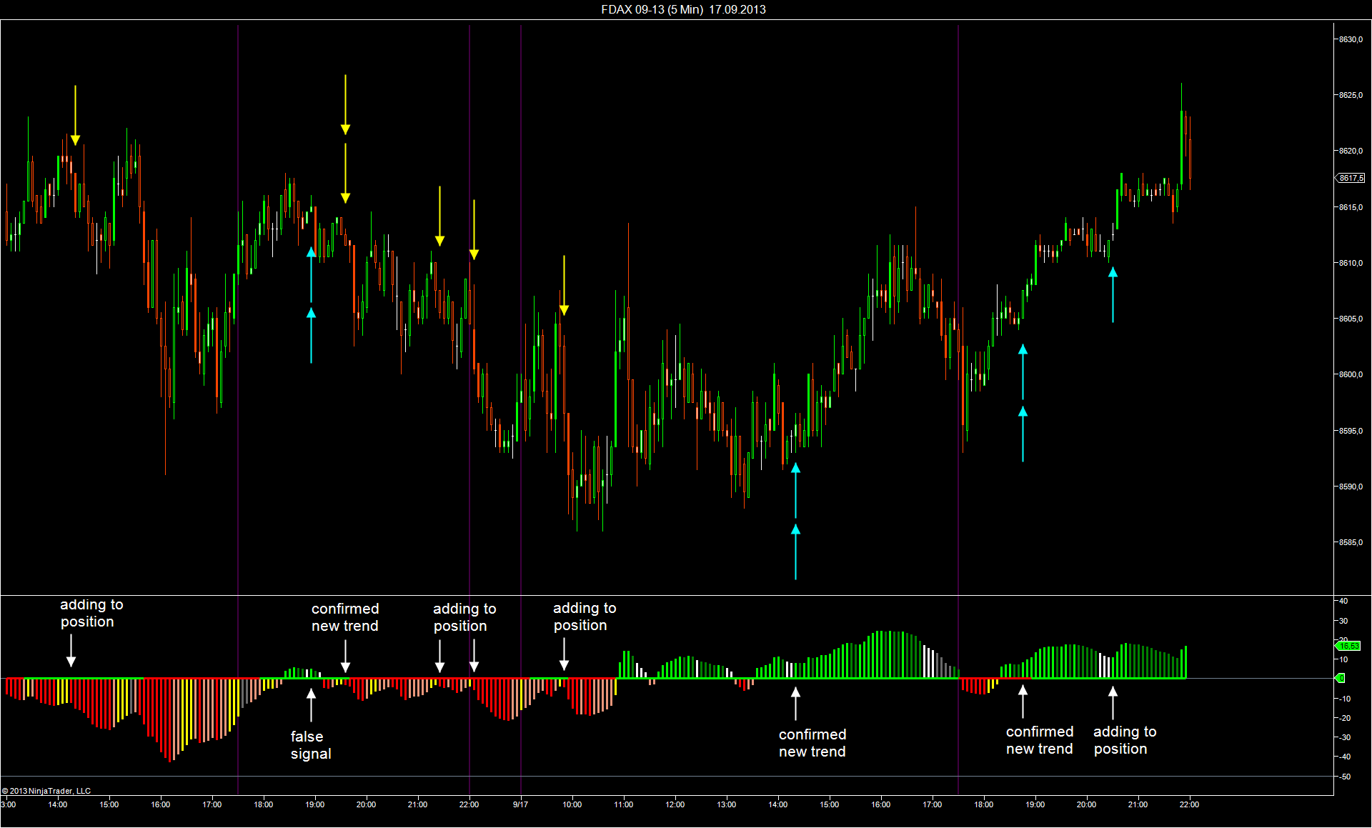Click the -50 level on indicator scale
Screen dimensions: 1372x828
[x=1345, y=777]
